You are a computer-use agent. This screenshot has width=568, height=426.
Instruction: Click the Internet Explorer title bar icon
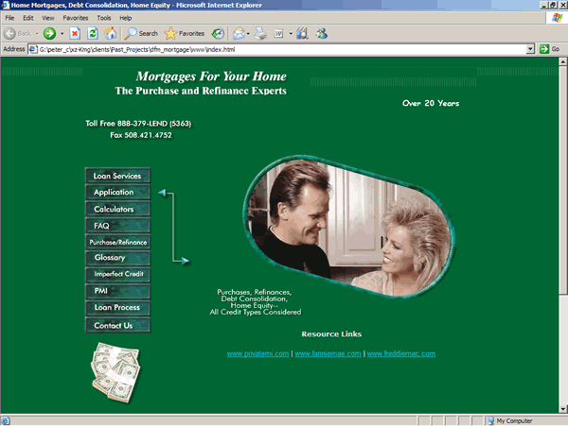pos(5,5)
